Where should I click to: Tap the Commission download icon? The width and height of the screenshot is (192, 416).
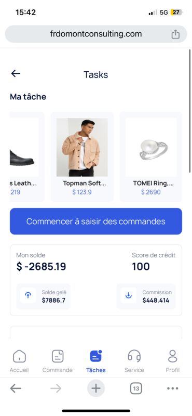129,295
